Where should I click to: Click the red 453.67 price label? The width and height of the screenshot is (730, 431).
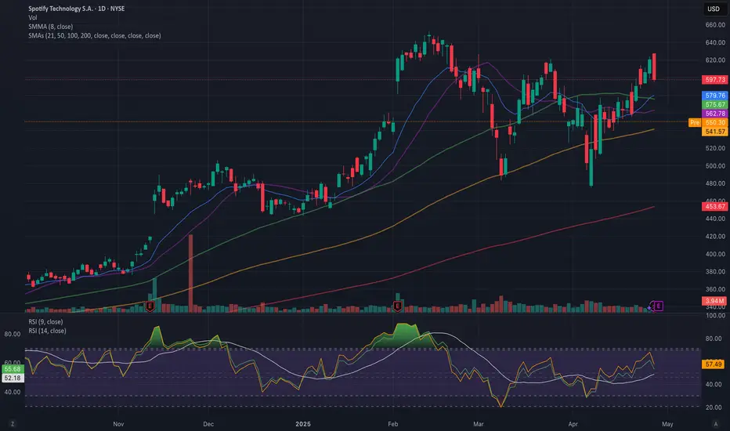click(x=714, y=206)
